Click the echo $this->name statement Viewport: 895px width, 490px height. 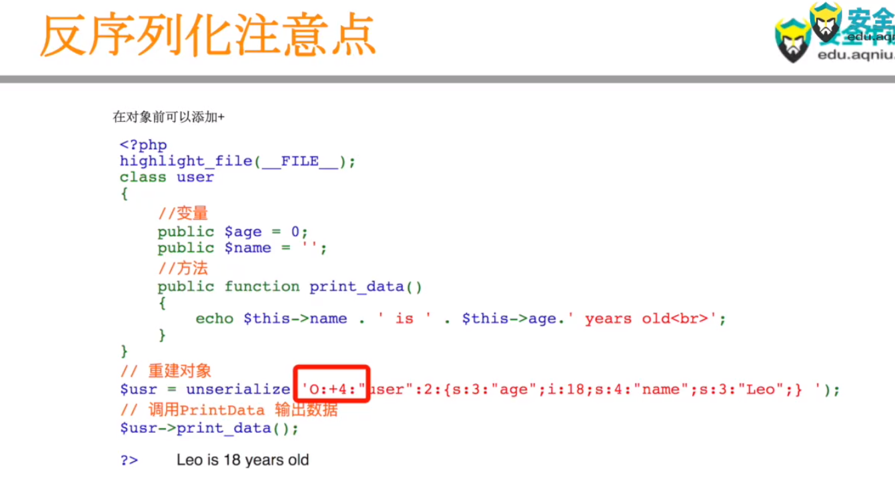(460, 319)
